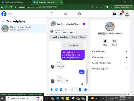This screenshot has height=101, width=134.
Task: Click More options button
Action: click(78, 37)
